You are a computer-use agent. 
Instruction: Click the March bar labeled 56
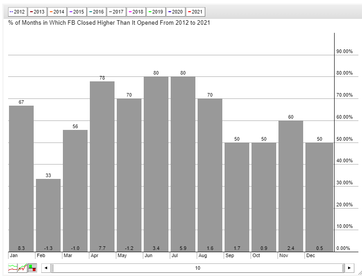[75, 191]
